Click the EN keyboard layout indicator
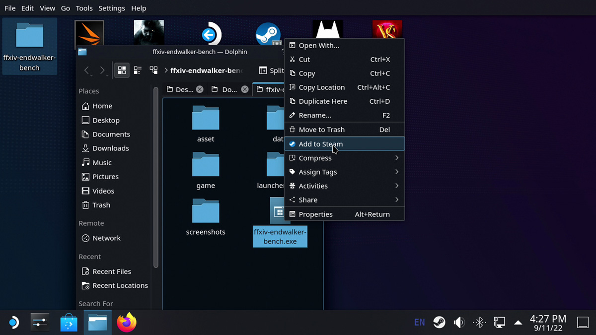 (420, 323)
